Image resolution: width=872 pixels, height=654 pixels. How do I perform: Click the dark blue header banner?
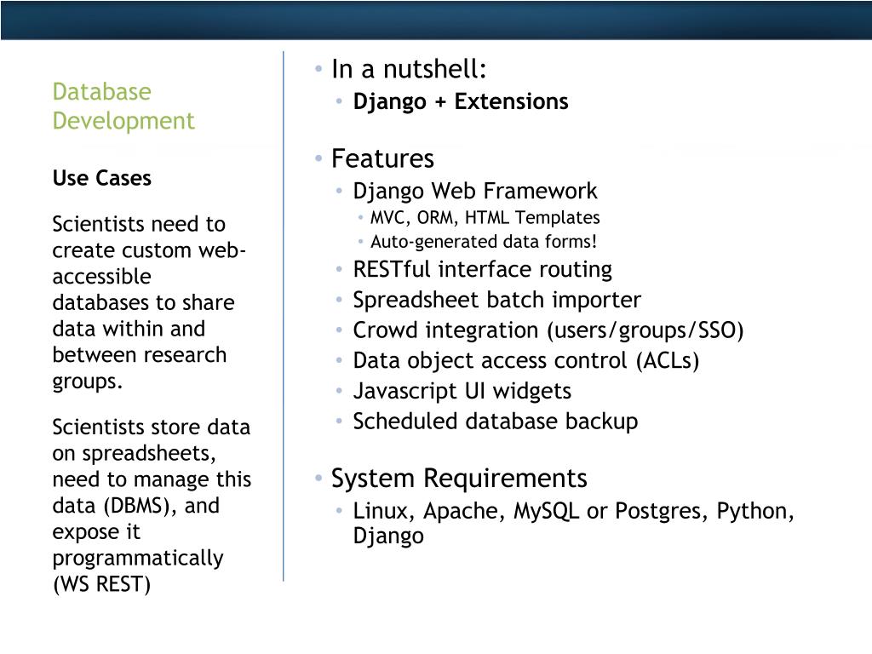(x=436, y=20)
